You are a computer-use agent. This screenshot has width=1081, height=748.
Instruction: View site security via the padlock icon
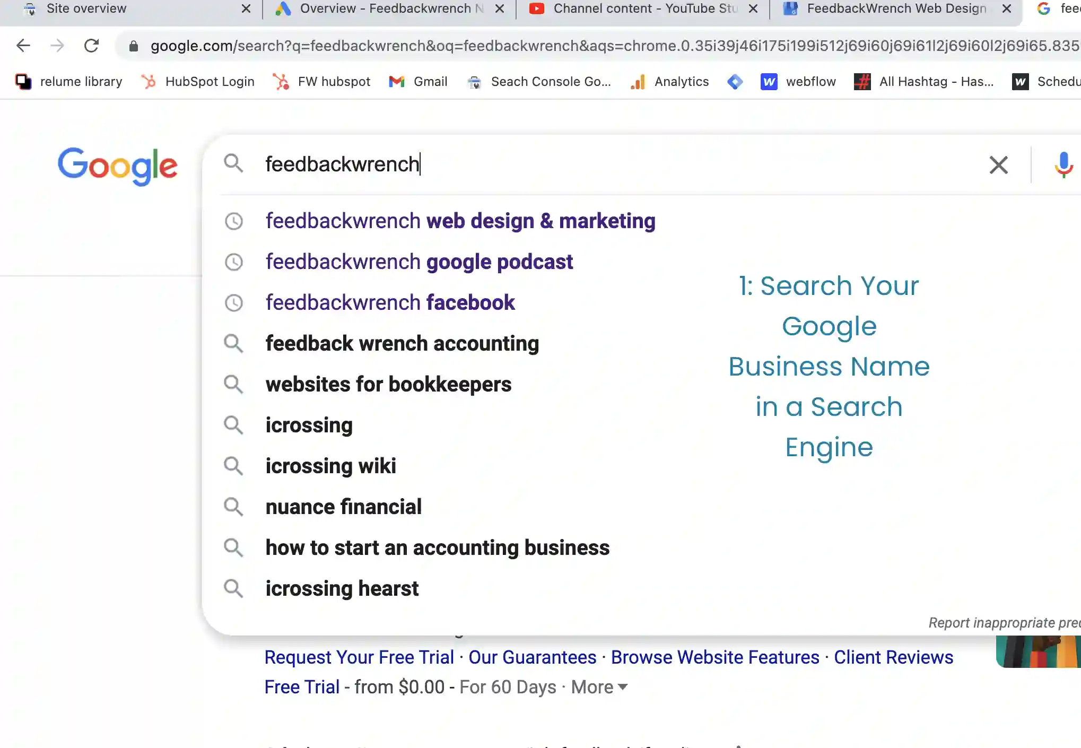click(134, 45)
